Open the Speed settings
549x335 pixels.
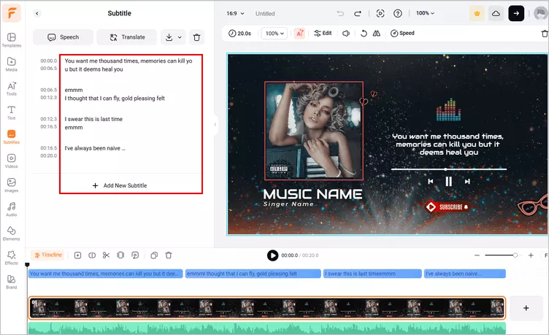402,34
